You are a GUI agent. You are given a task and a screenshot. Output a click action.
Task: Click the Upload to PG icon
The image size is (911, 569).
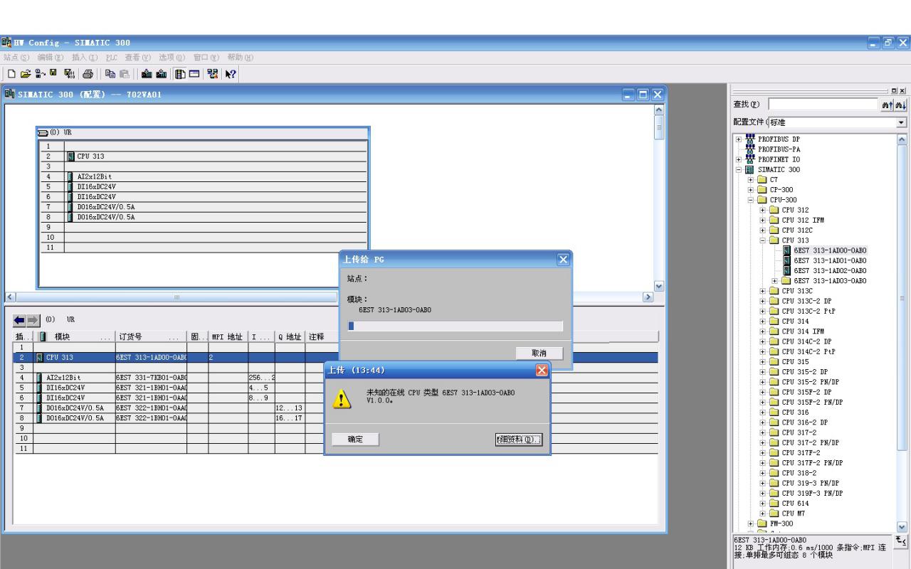(162, 74)
